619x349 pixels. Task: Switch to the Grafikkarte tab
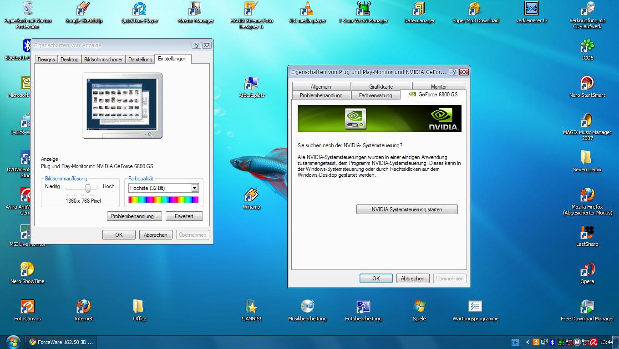(x=381, y=86)
